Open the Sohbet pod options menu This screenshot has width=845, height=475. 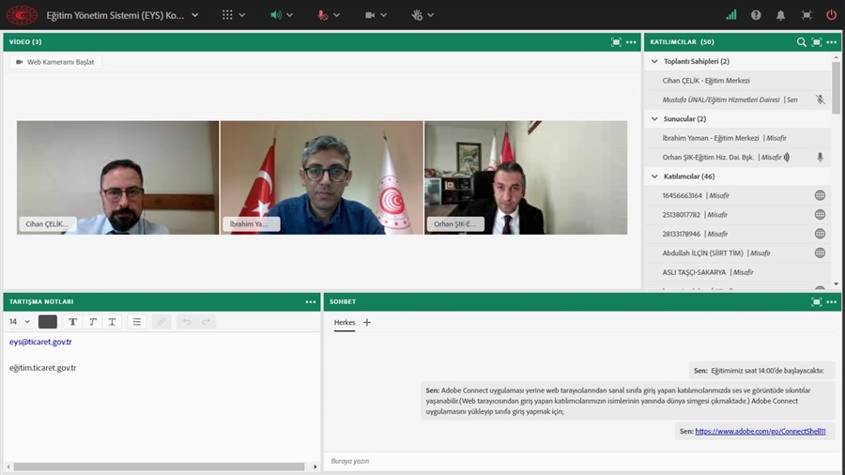pyautogui.click(x=832, y=302)
